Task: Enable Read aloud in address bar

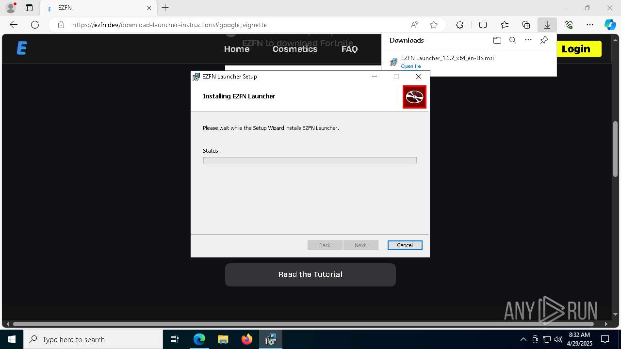Action: coord(414,25)
